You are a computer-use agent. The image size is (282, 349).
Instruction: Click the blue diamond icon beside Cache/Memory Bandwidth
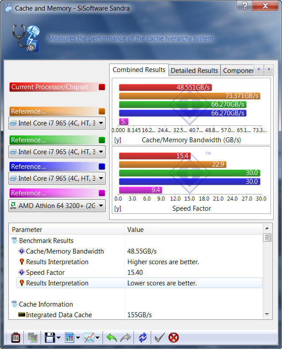click(21, 251)
